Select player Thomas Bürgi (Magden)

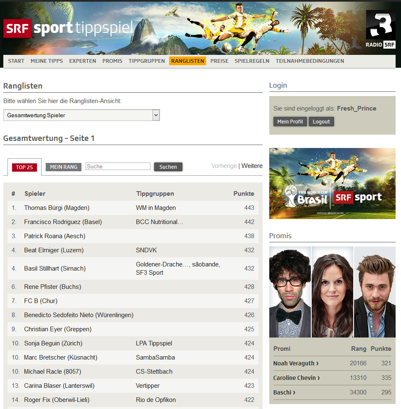pos(57,208)
